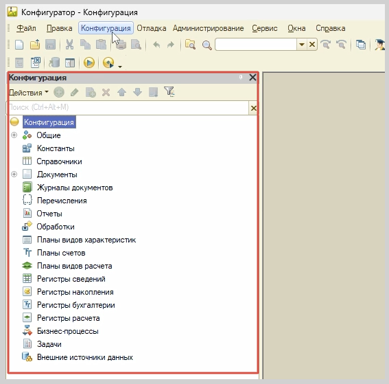Click the yellow Start debugging play icon
Viewport: 389px width, 384px height.
pyautogui.click(x=89, y=63)
